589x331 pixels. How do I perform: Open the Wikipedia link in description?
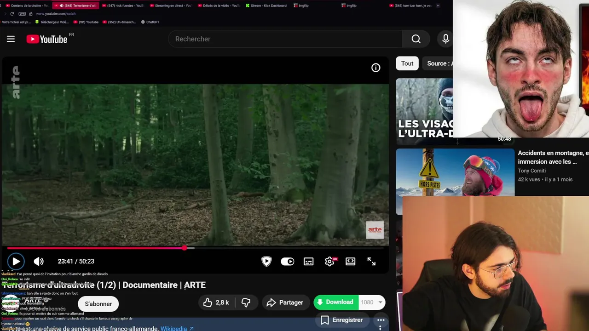(x=177, y=328)
